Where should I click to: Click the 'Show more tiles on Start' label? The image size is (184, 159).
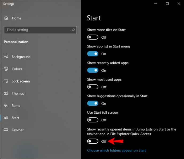[x=106, y=30]
